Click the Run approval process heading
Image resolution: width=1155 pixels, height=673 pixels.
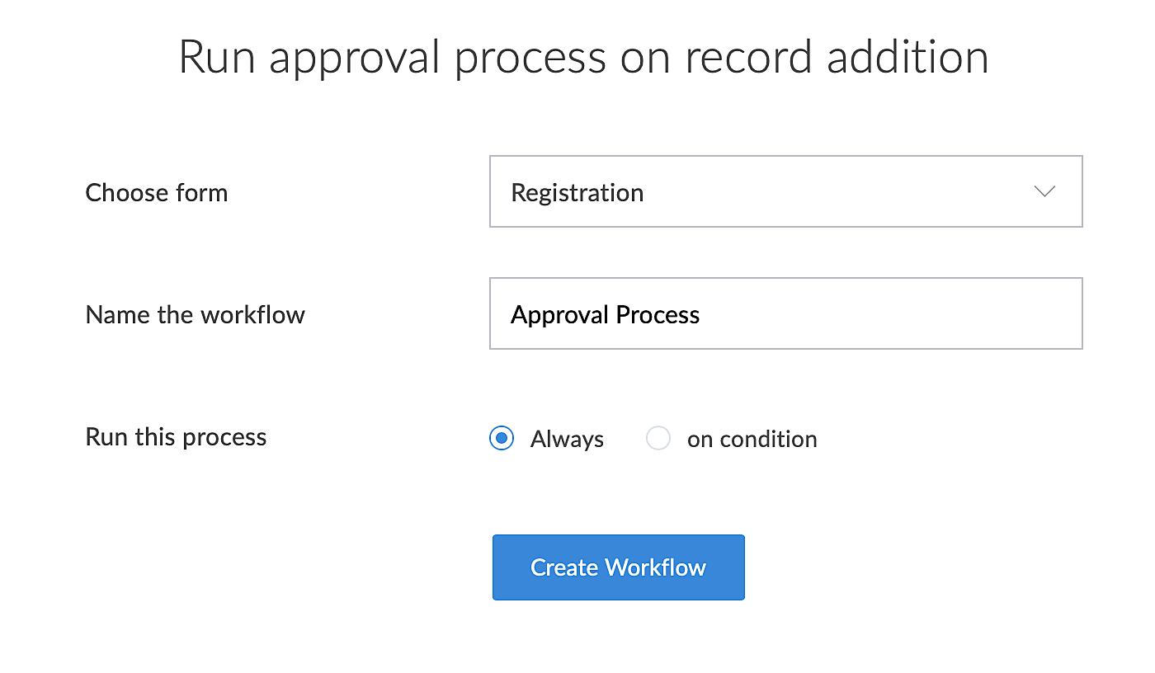tap(583, 58)
